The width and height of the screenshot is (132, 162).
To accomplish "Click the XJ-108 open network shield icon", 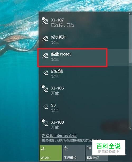I will coord(43,121).
